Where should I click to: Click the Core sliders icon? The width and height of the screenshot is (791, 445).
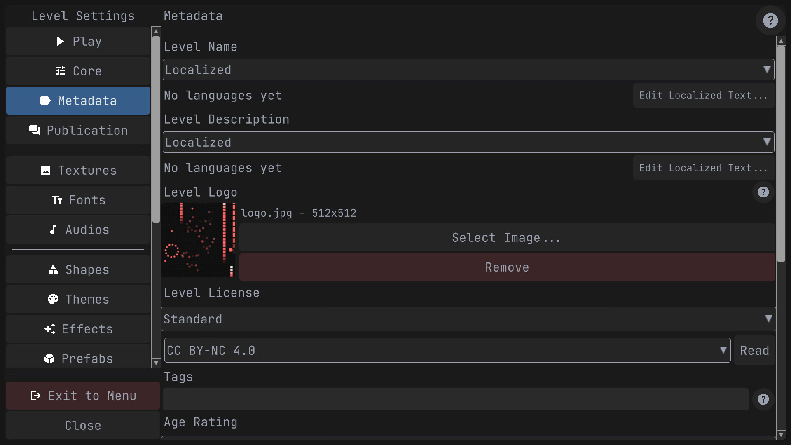click(61, 71)
